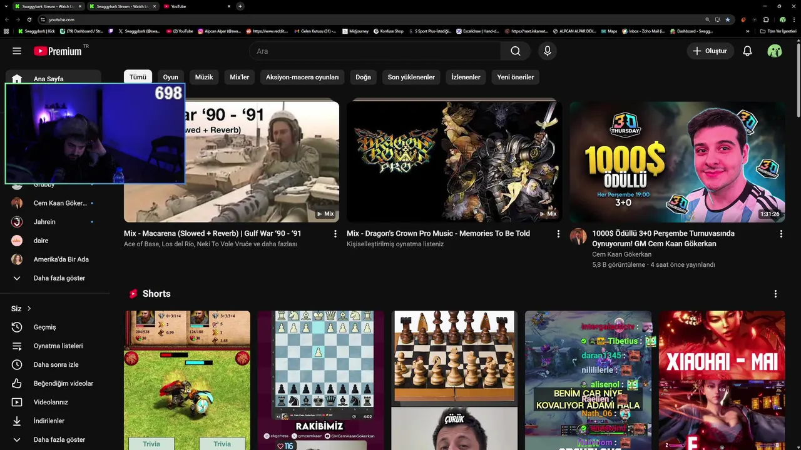
Task: Open the Chrome three-dot menu
Action: [793, 19]
